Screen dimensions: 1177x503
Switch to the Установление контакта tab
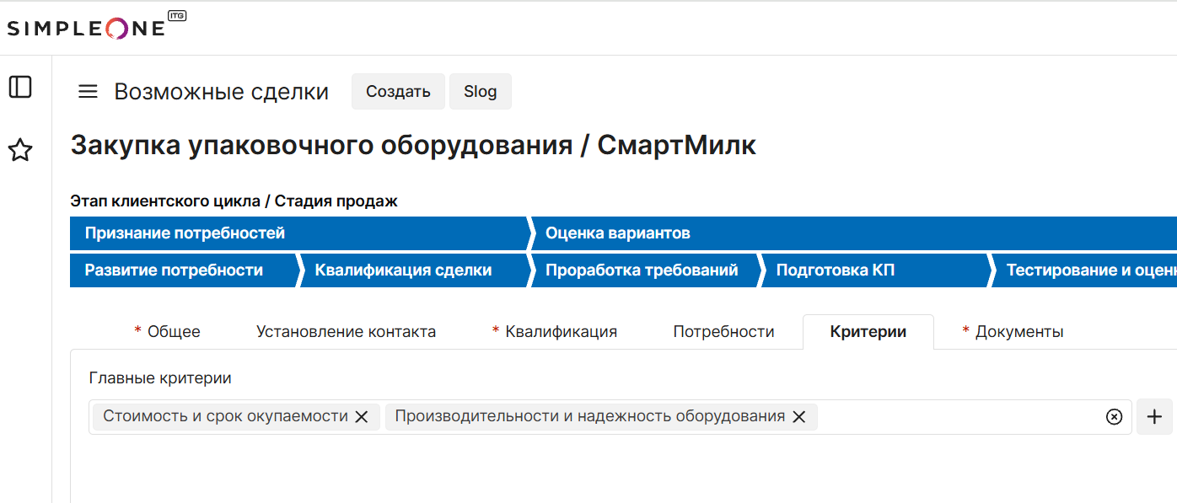346,332
